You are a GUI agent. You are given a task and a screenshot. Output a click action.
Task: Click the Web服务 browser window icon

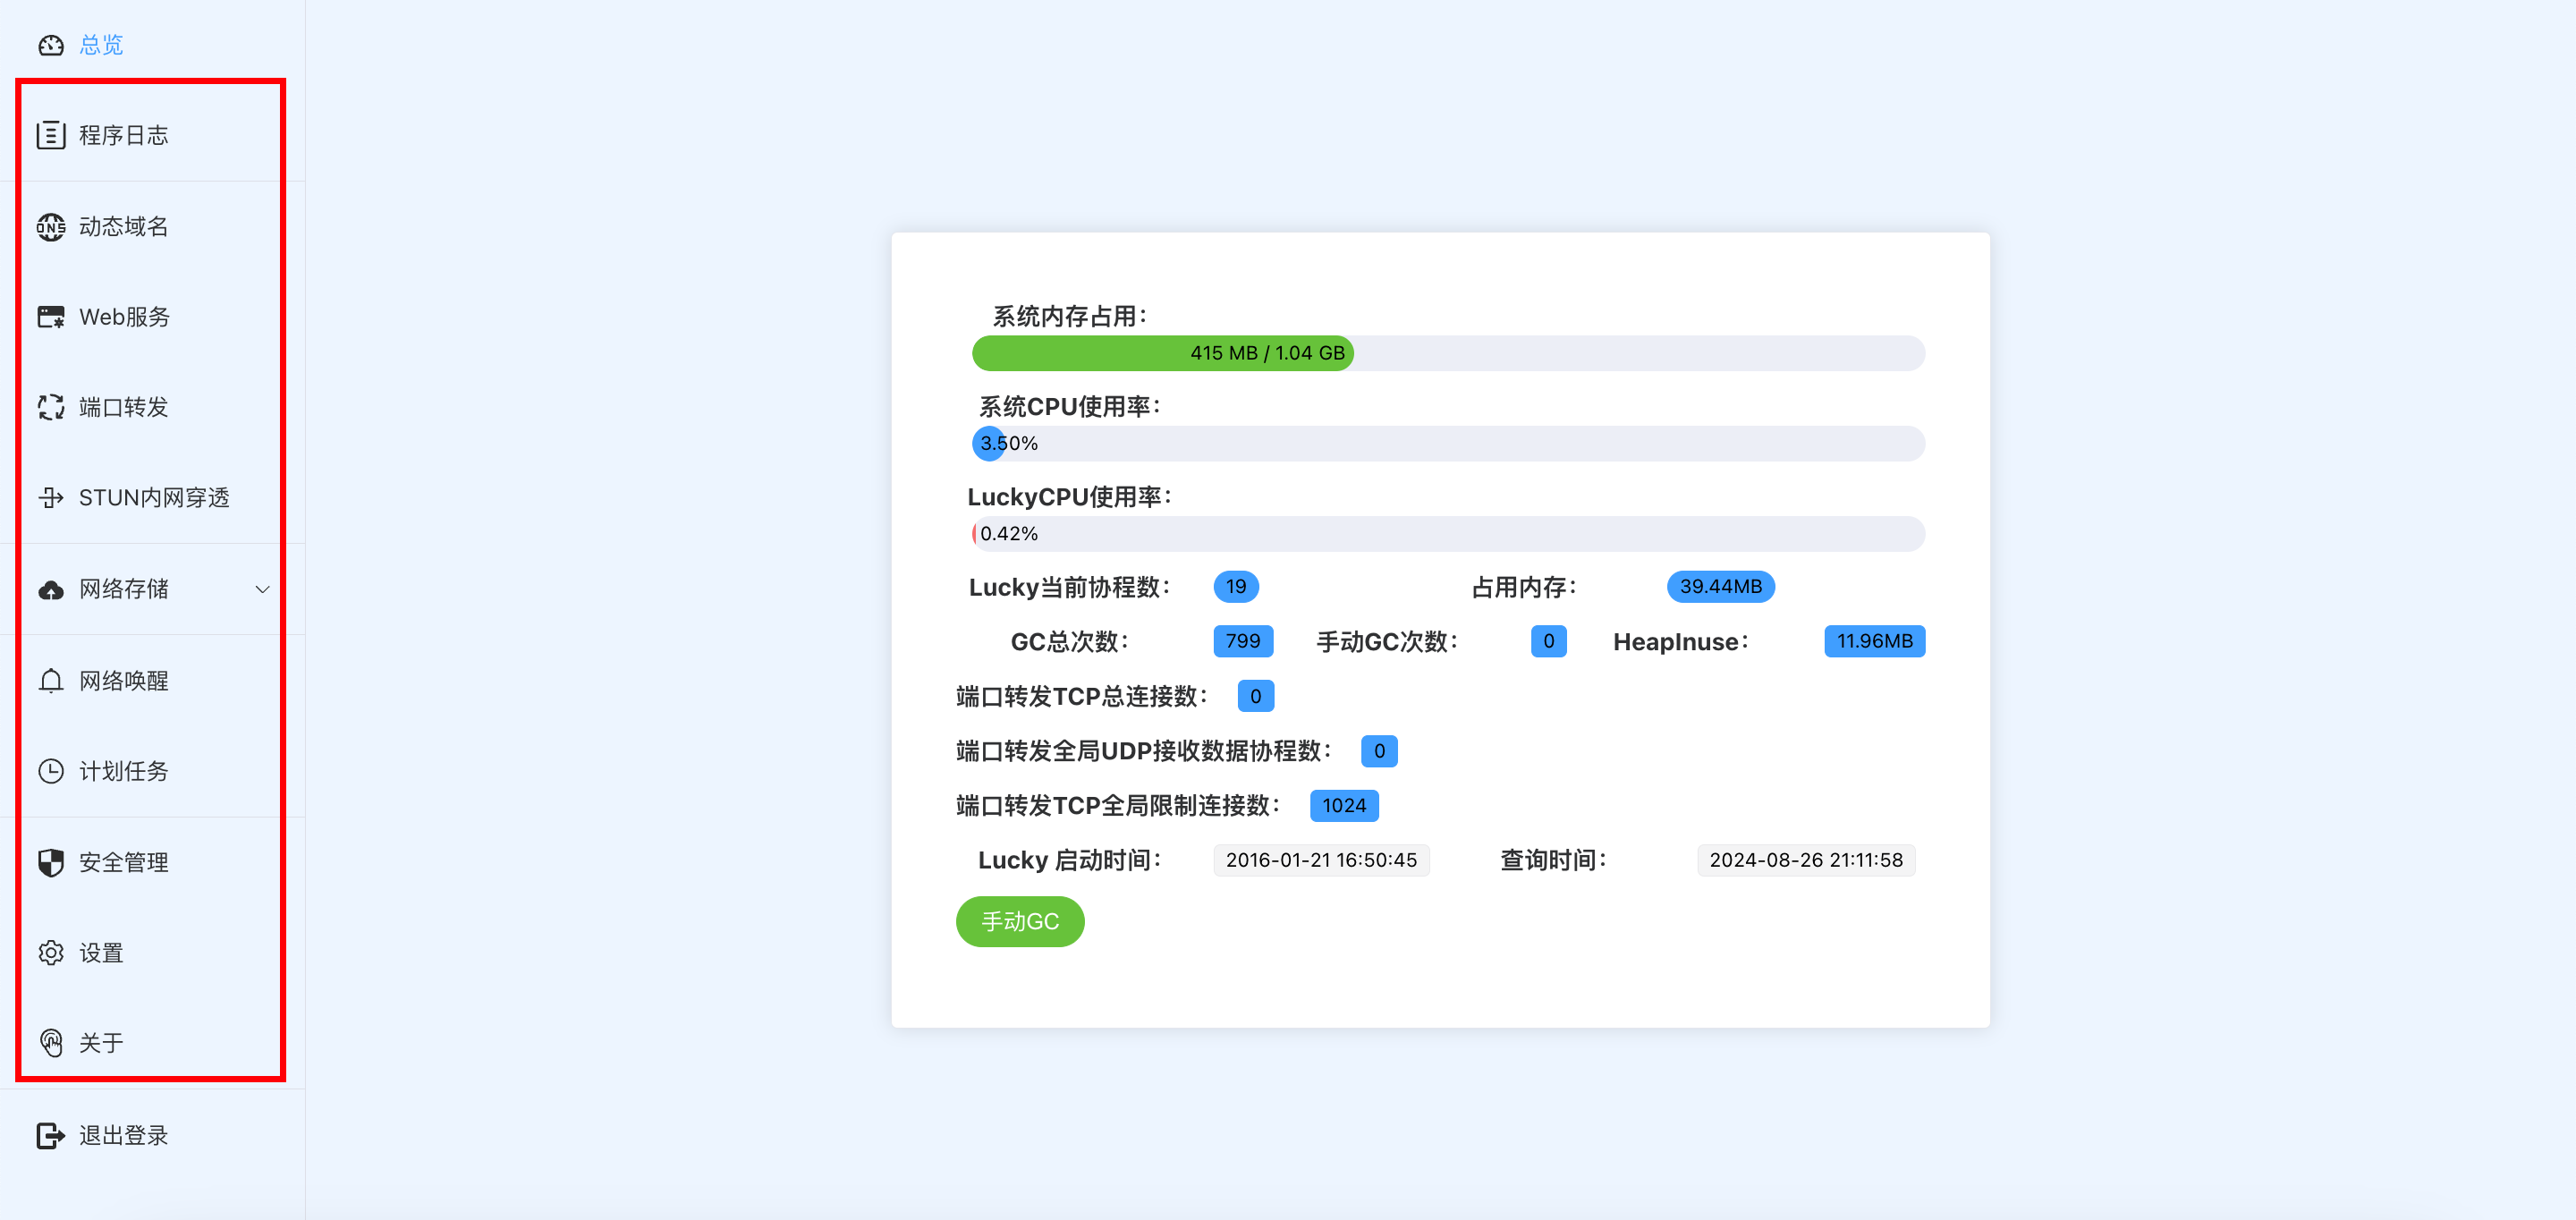point(51,317)
